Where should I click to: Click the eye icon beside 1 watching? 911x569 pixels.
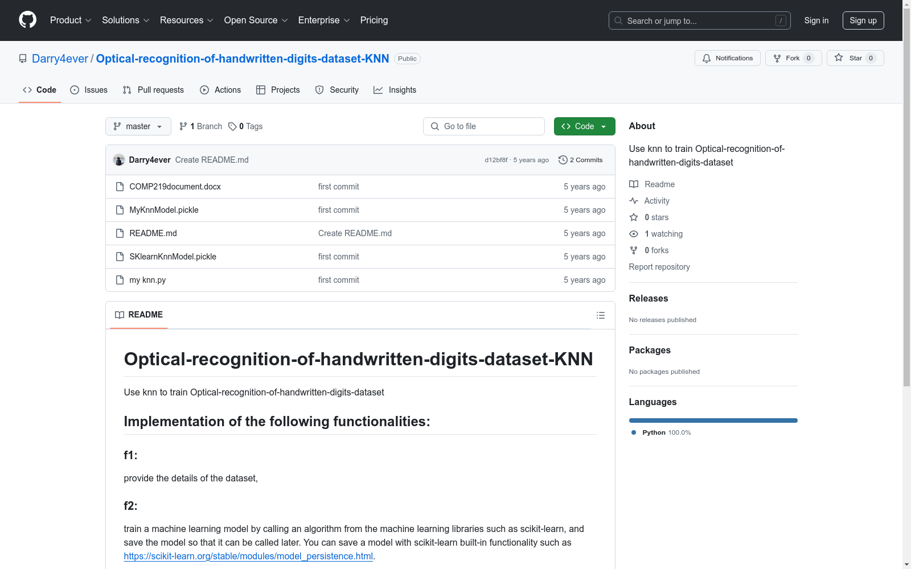pyautogui.click(x=634, y=234)
